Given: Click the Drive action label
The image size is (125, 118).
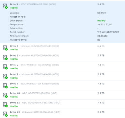Looking at the screenshot, I should tap(16, 28).
